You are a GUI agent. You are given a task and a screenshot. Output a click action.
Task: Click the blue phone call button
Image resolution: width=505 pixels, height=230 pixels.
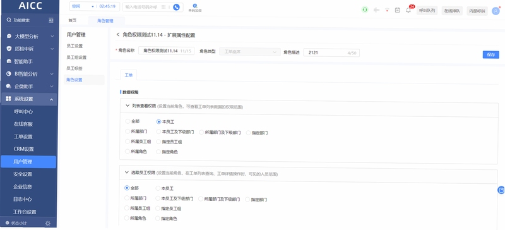click(x=176, y=7)
